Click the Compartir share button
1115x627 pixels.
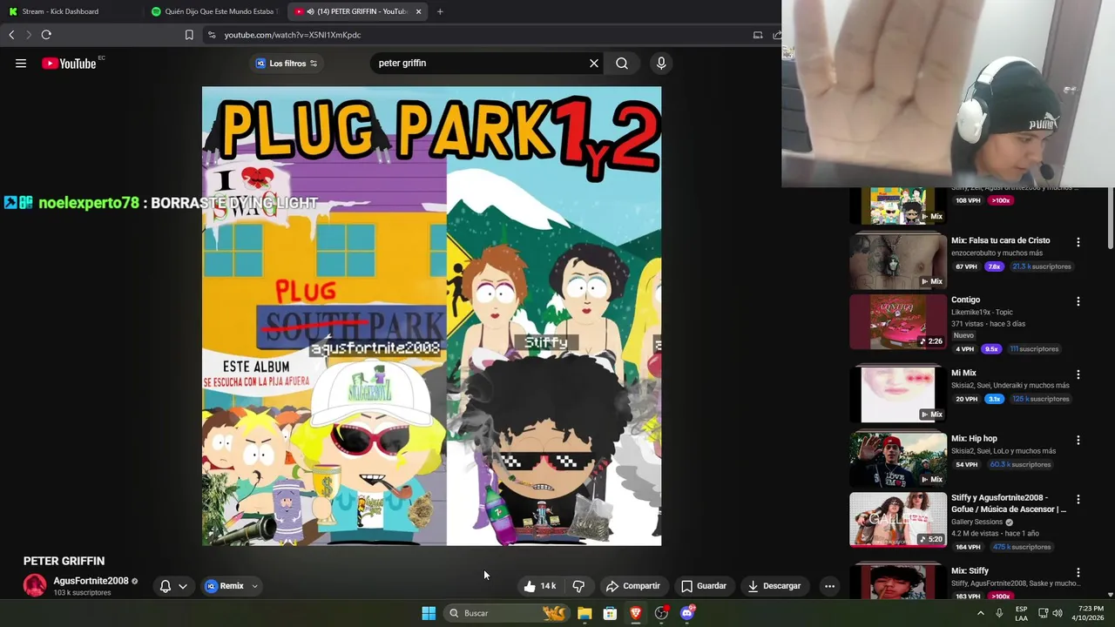point(633,586)
